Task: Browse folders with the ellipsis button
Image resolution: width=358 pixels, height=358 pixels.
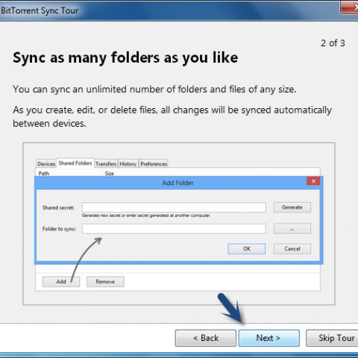Action: tap(292, 229)
